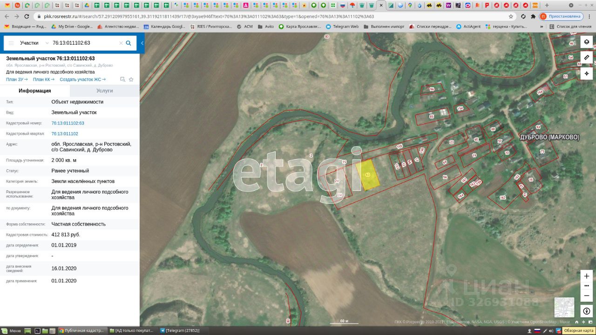Open the map layers panel
Viewport: 596px width, 335px height.
pos(586,42)
